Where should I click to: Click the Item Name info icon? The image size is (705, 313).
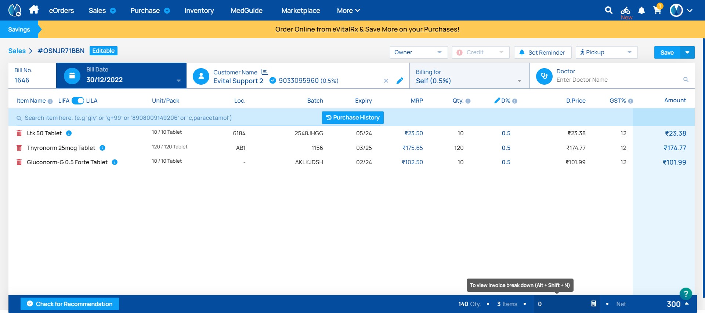click(50, 101)
